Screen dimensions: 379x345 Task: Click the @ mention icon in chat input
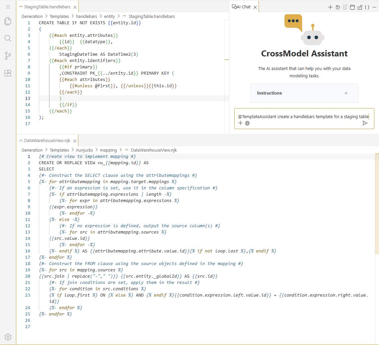point(247,123)
